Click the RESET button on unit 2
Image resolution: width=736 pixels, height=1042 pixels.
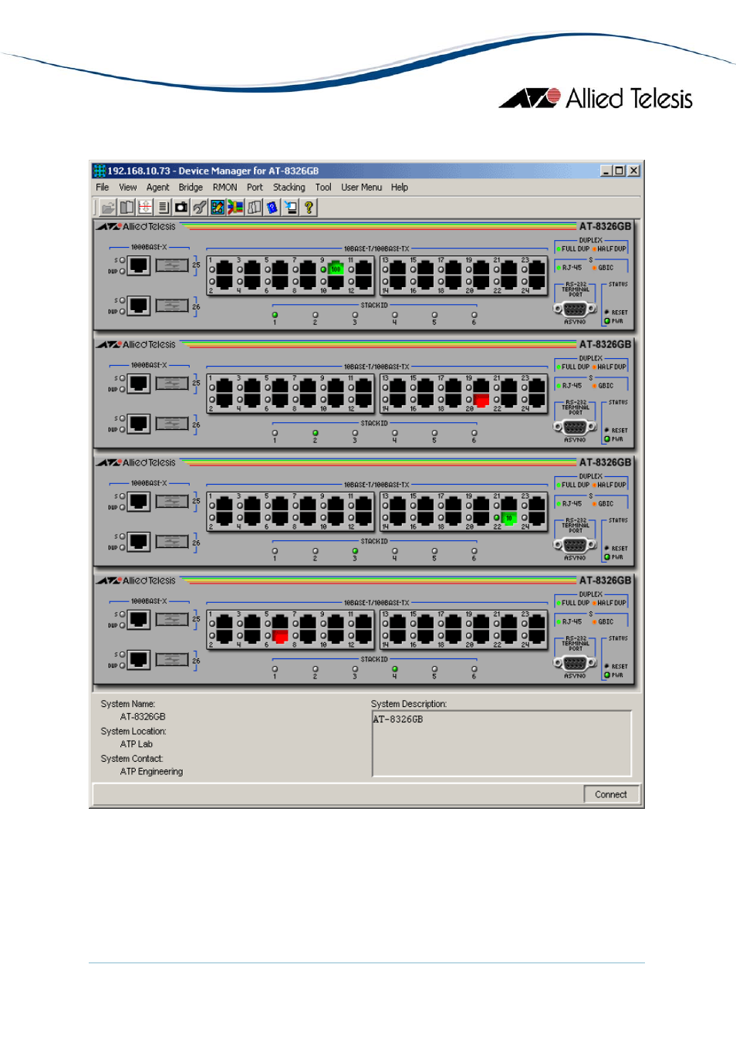pos(607,431)
